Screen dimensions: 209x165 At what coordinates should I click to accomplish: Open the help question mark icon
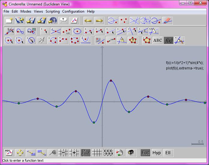point(63,21)
